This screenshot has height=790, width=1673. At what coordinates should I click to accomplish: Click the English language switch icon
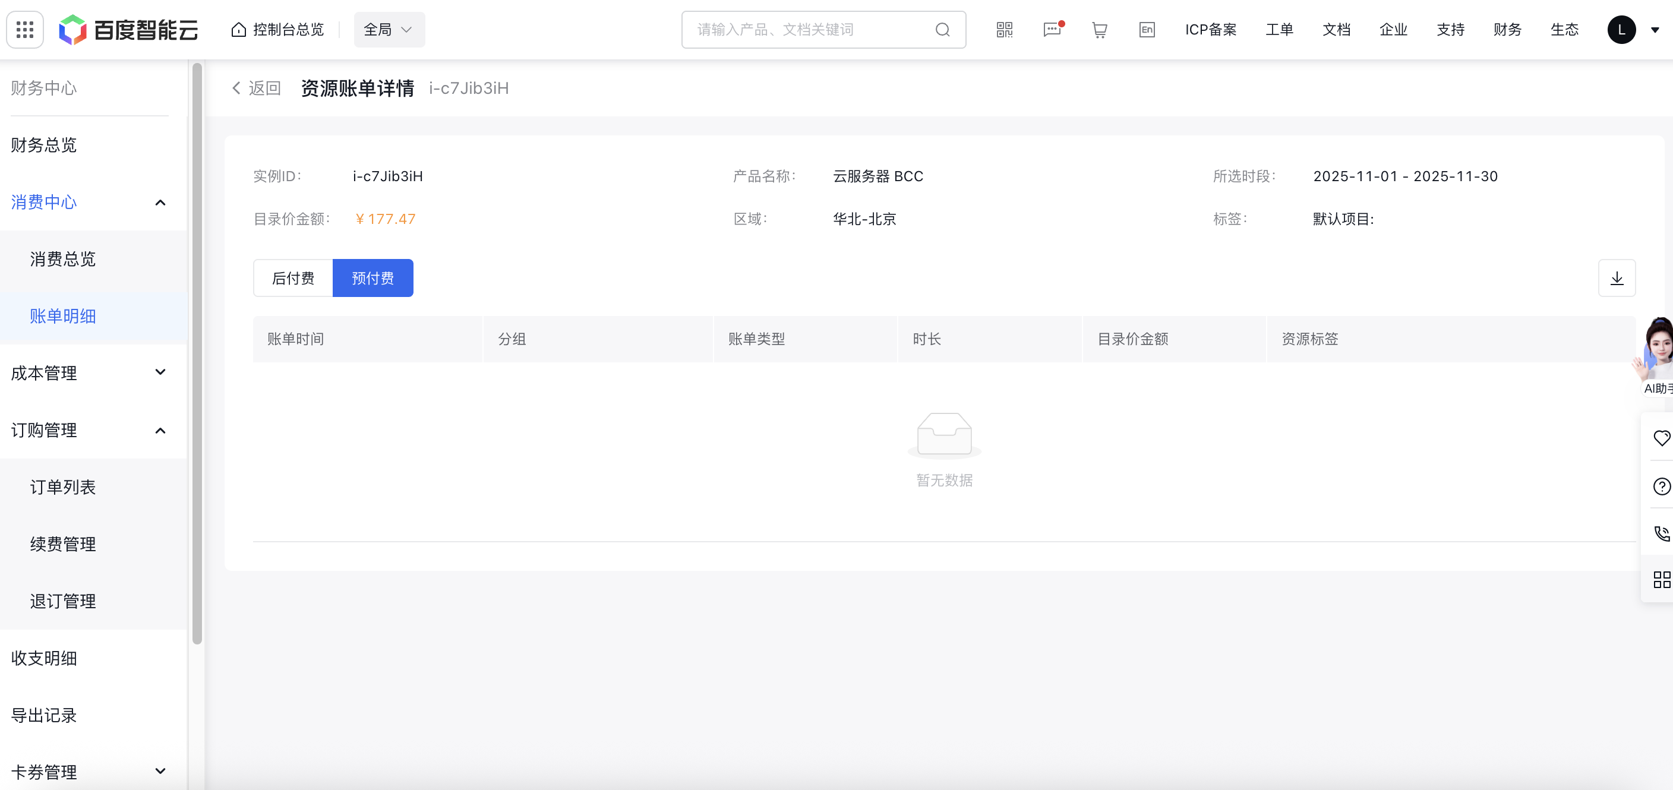coord(1147,29)
